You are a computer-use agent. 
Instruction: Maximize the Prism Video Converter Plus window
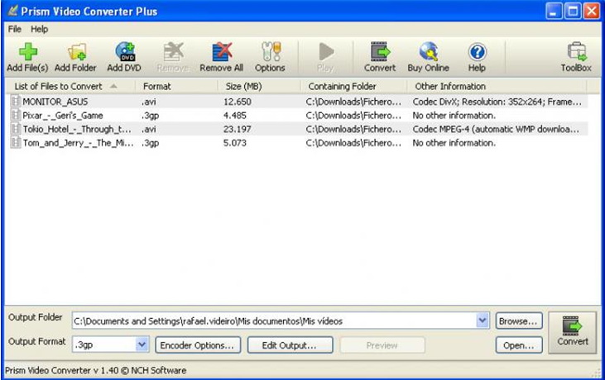pos(573,11)
